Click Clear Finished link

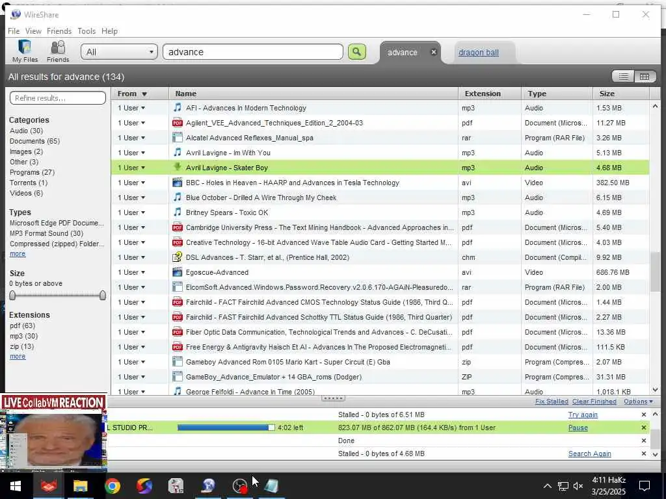594,402
